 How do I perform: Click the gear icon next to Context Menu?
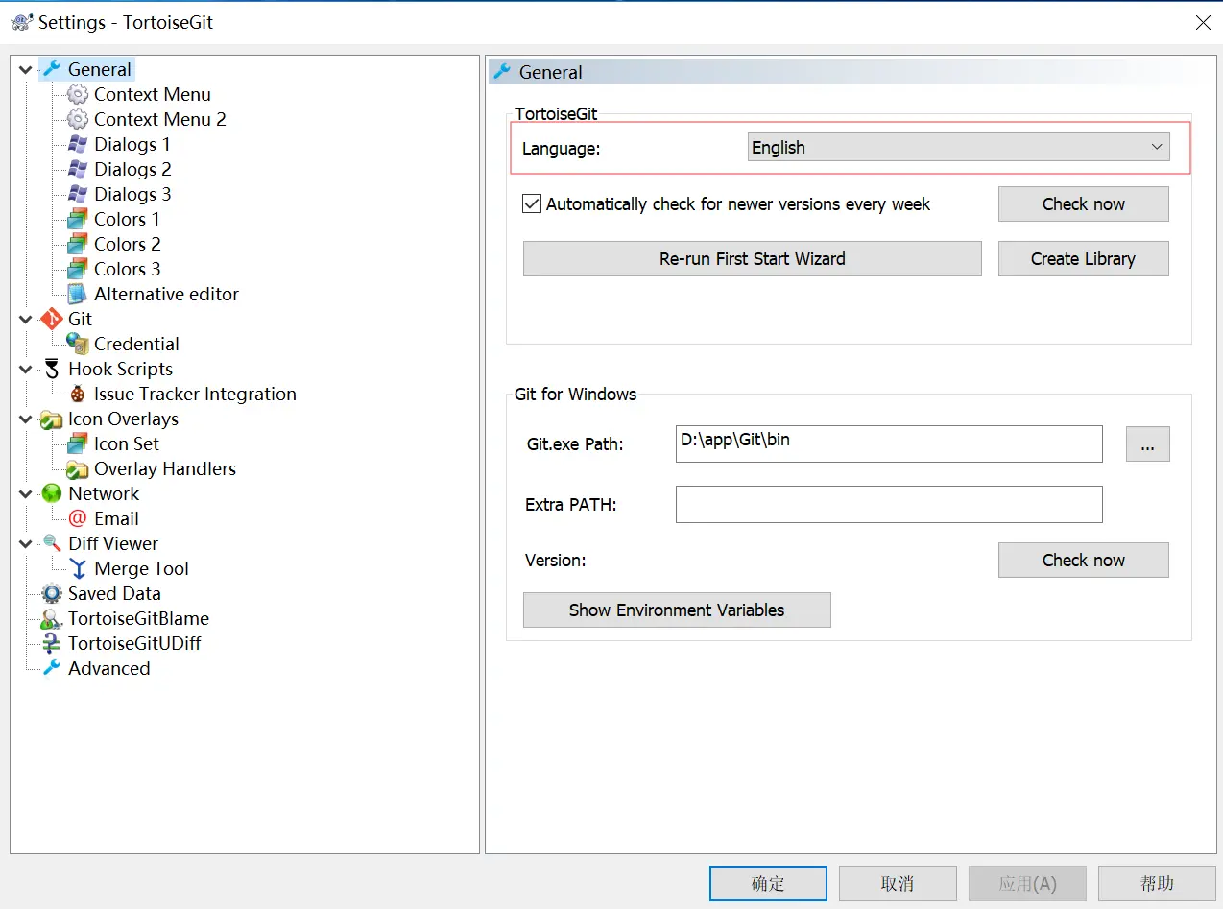[77, 94]
